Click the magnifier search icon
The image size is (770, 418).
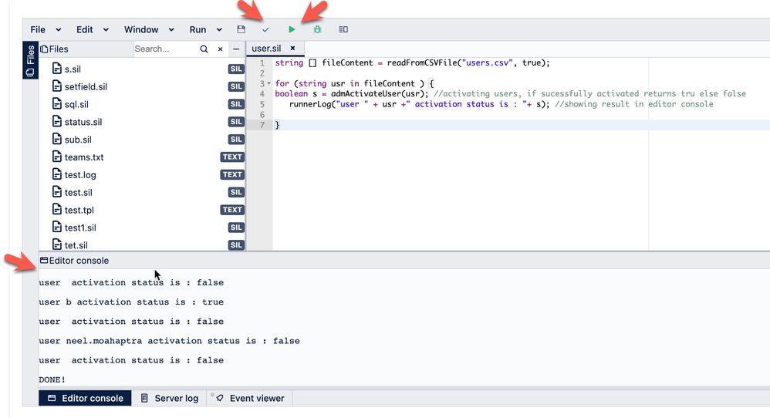click(x=204, y=49)
